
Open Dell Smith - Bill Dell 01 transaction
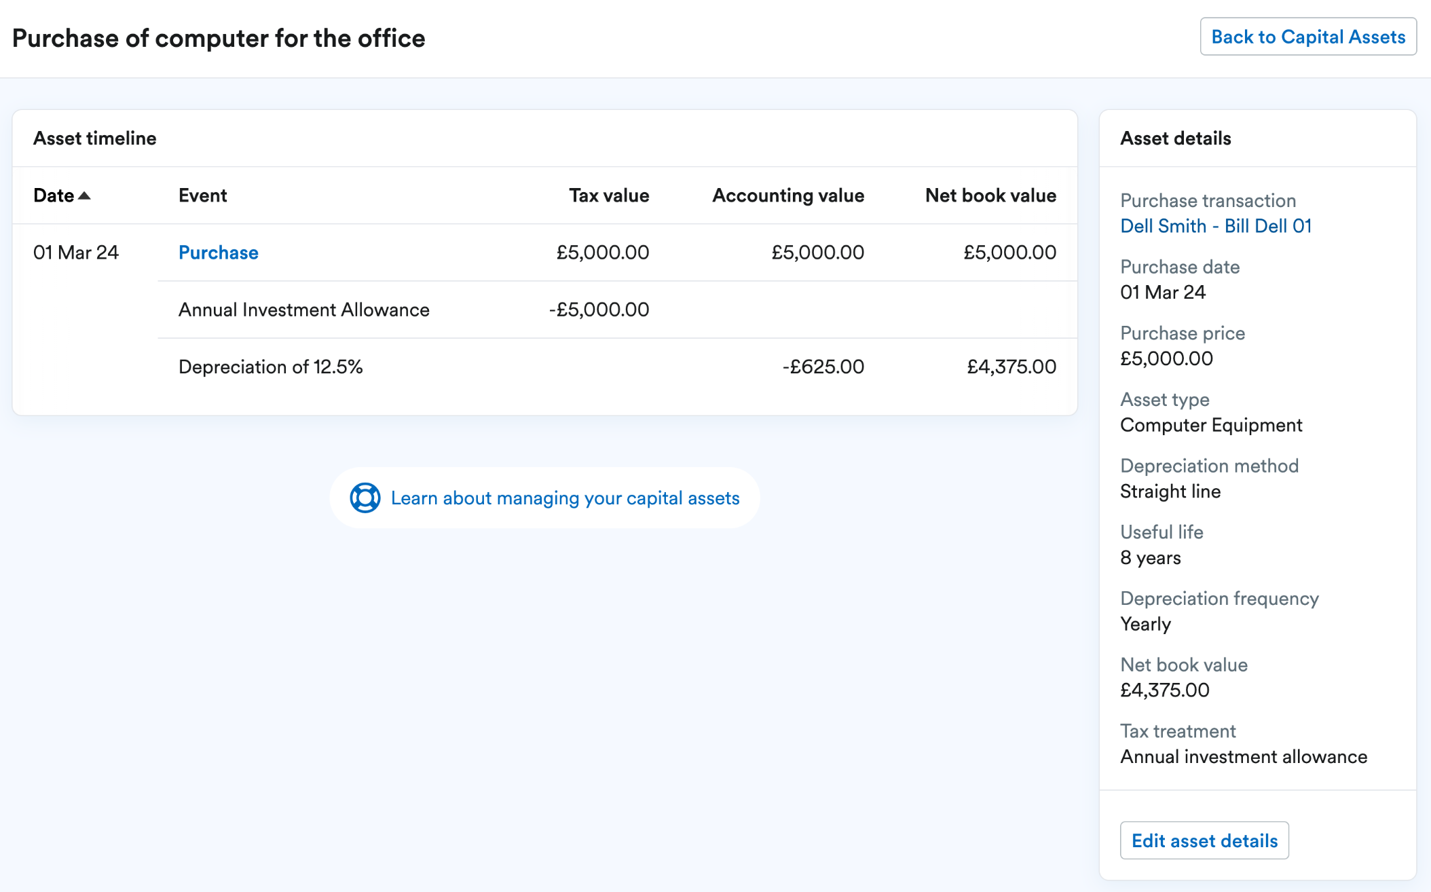click(1216, 226)
